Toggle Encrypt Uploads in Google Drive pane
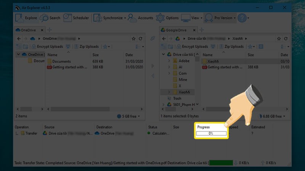Screen dimensions: 305x171 [192, 46]
